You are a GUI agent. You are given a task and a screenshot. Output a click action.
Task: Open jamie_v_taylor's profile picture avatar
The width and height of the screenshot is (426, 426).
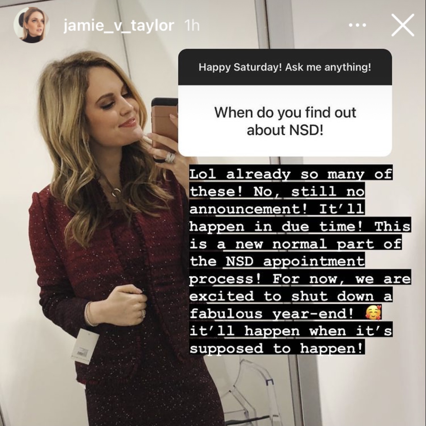(31, 25)
